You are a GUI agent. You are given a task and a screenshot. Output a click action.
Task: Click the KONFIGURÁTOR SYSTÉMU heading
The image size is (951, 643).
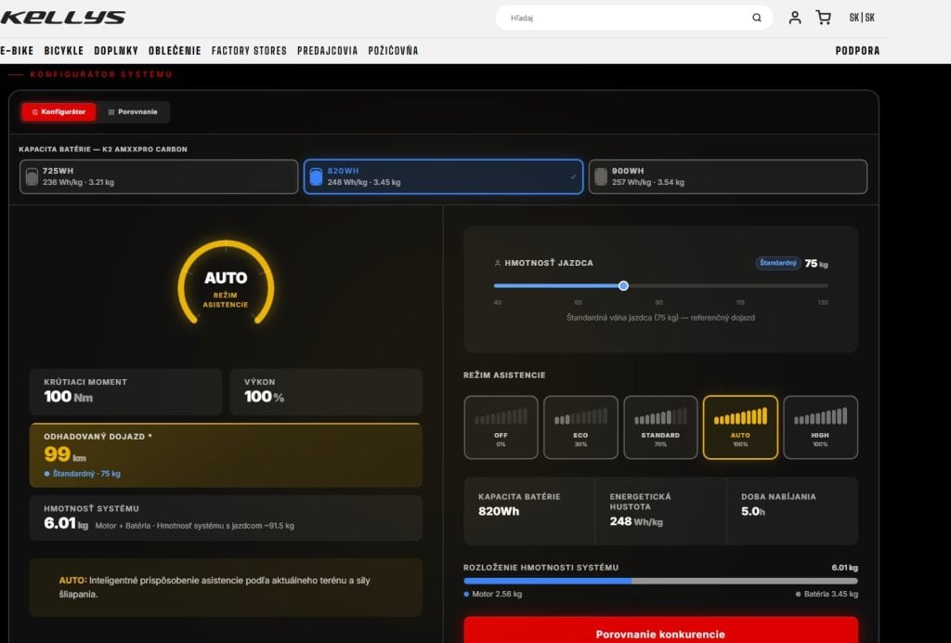101,74
